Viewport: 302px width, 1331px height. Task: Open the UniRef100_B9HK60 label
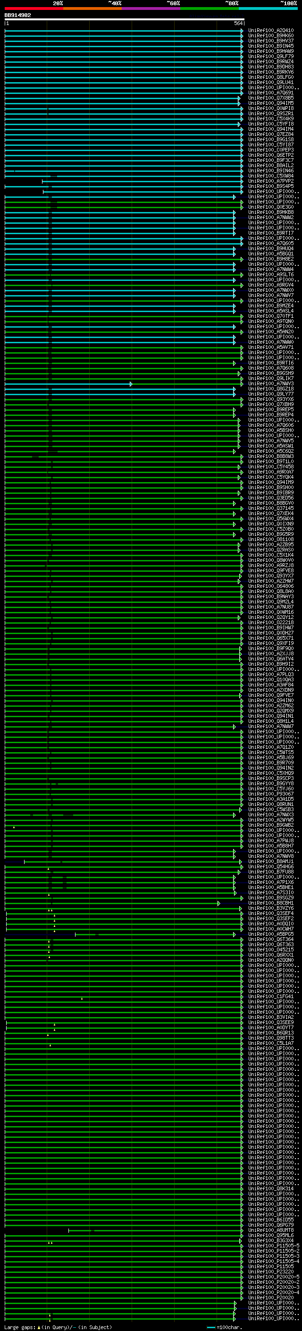coord(271,36)
